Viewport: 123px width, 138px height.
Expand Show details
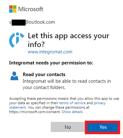pyautogui.click(x=72, y=112)
